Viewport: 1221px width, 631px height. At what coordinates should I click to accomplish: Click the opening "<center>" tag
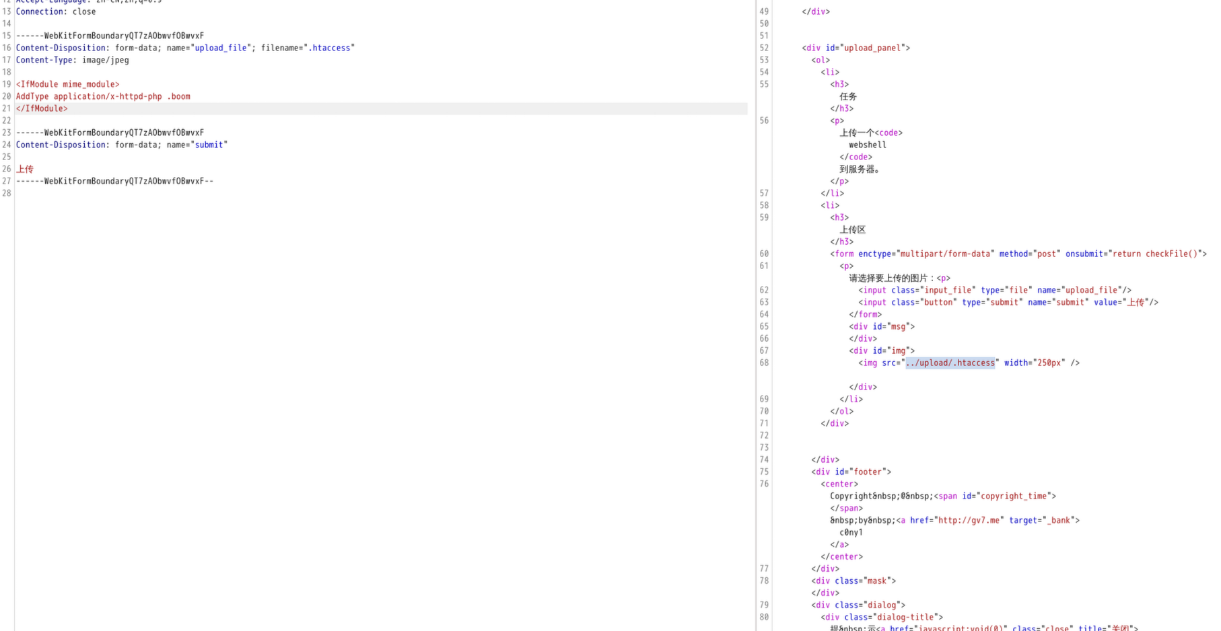(x=839, y=484)
